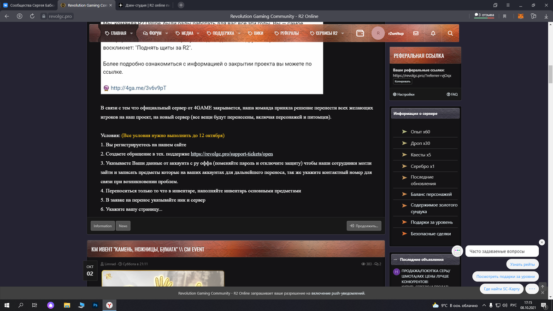Open volume control in system tray
This screenshot has height=311, width=553.
(x=506, y=305)
